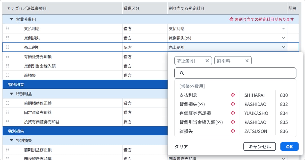Select 有価証券売却損 from the account list
The height and width of the screenshot is (160, 305).
(x=195, y=113)
